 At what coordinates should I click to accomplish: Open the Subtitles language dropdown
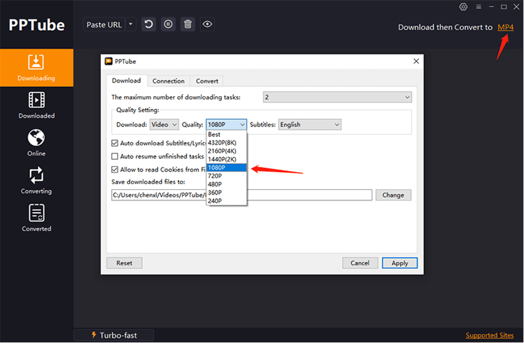click(335, 124)
